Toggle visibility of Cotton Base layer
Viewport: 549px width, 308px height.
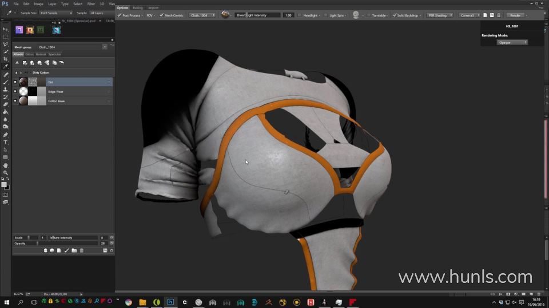coord(15,101)
